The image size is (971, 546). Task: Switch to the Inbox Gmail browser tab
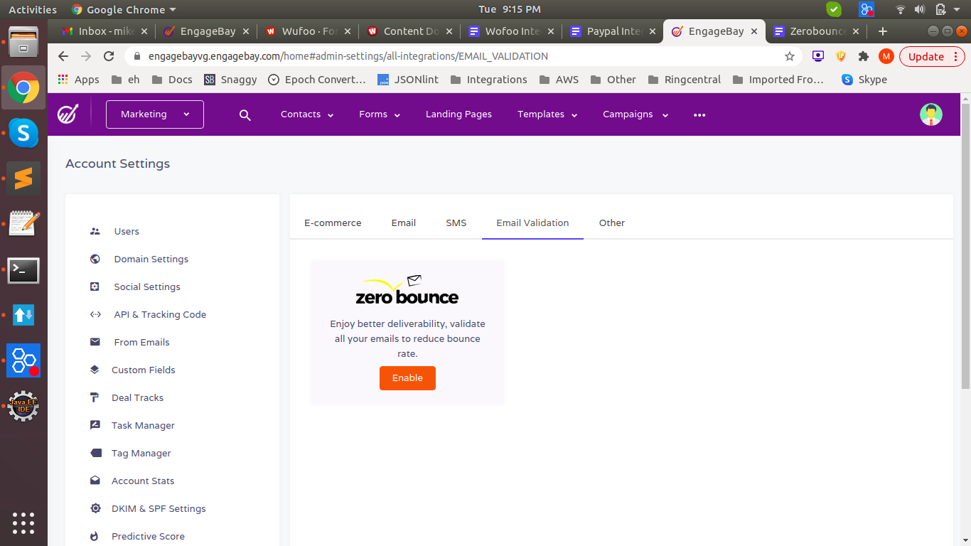click(x=106, y=31)
